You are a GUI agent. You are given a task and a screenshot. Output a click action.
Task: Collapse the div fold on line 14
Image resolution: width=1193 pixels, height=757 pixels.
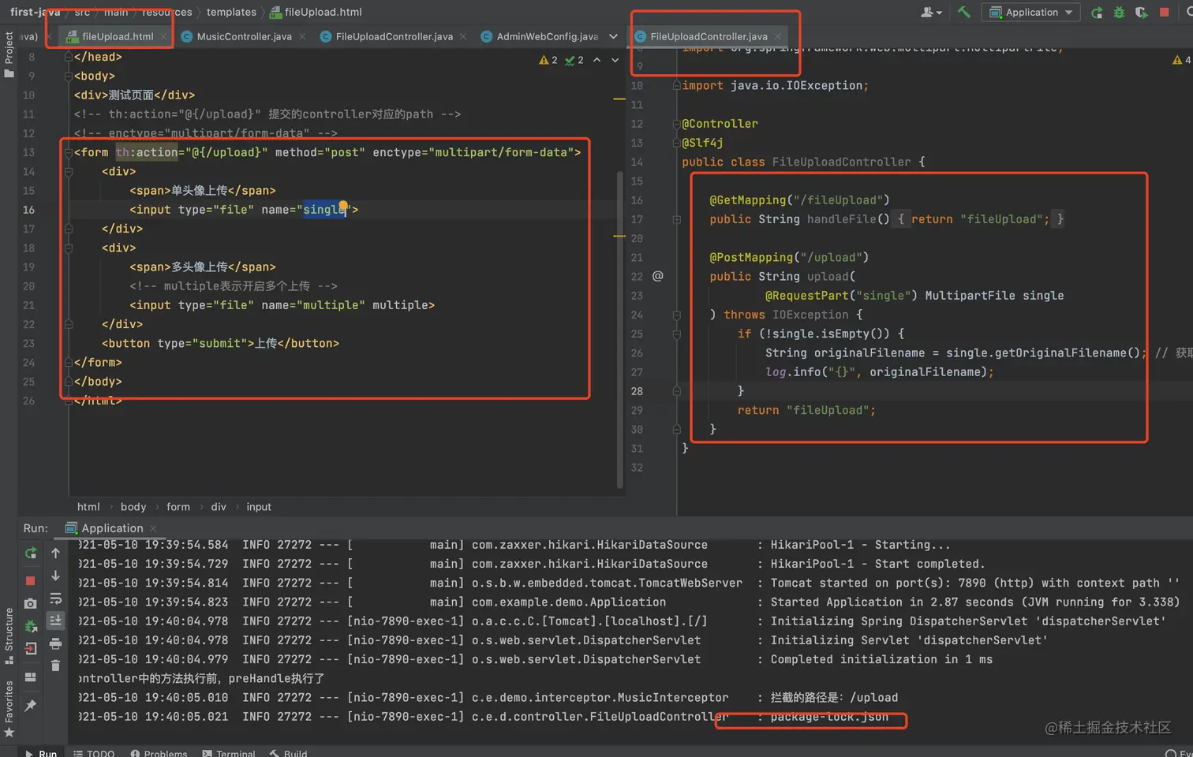(x=68, y=171)
